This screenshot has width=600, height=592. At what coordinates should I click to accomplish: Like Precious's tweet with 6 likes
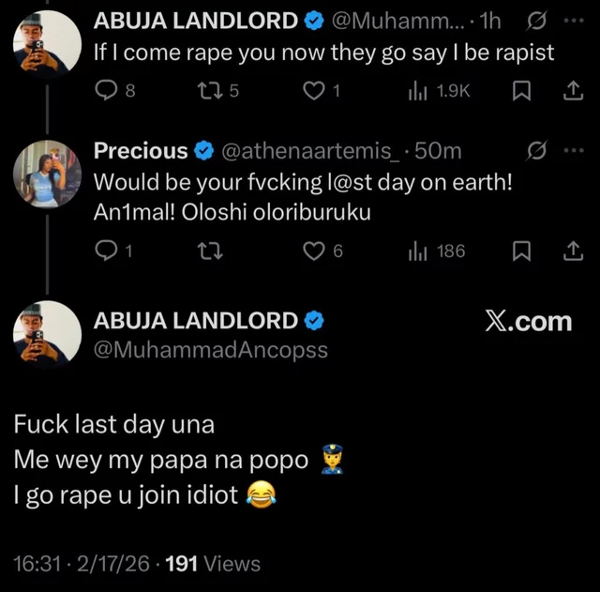pos(317,250)
